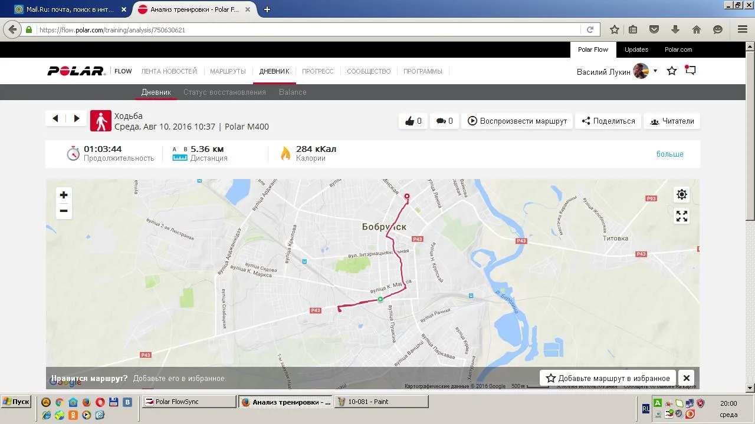The width and height of the screenshot is (755, 424).
Task: Zoom in on the map
Action: 64,195
